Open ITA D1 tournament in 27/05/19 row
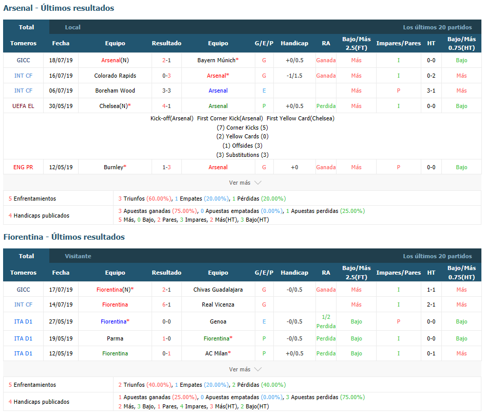This screenshot has width=485, height=412. [x=23, y=321]
